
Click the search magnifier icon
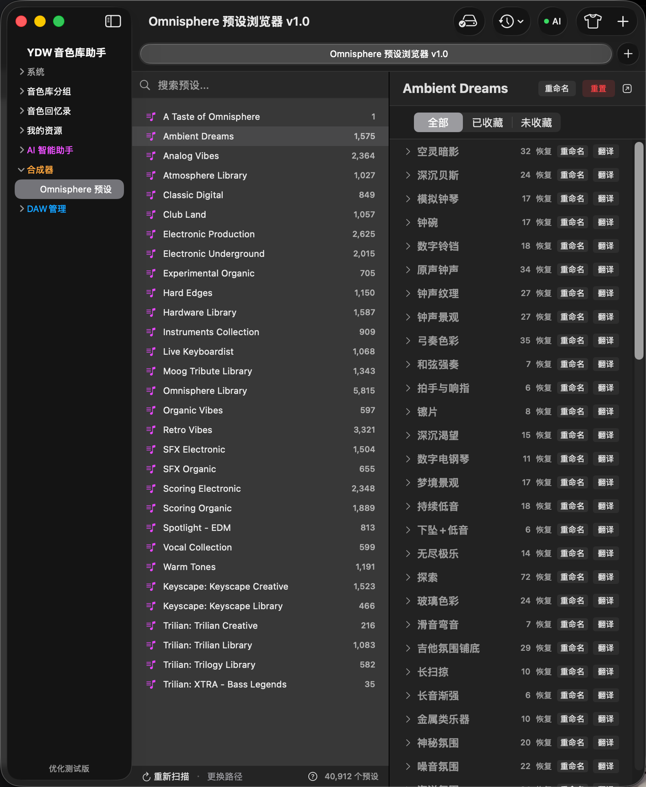(145, 85)
